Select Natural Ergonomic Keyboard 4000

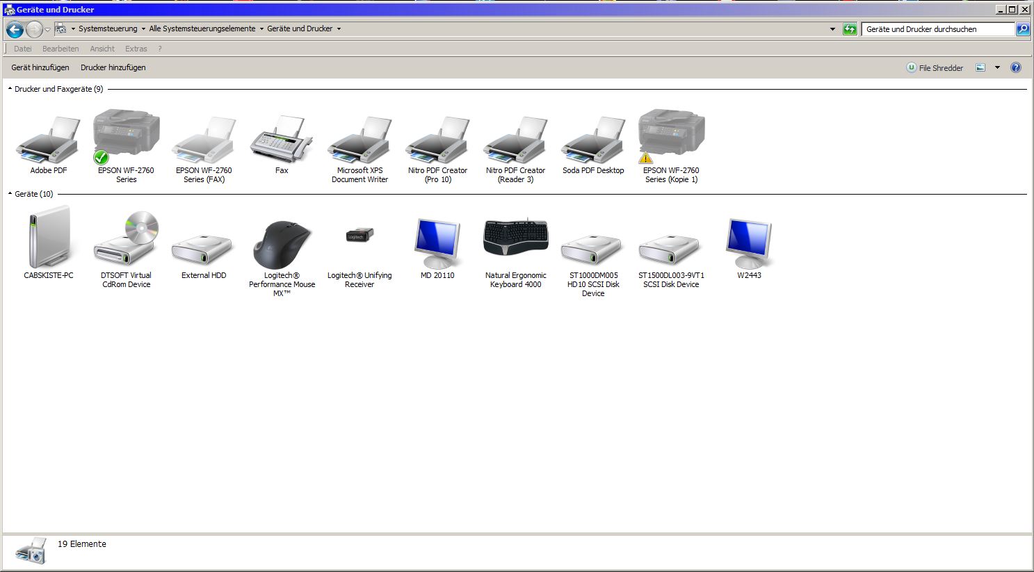[x=515, y=253]
